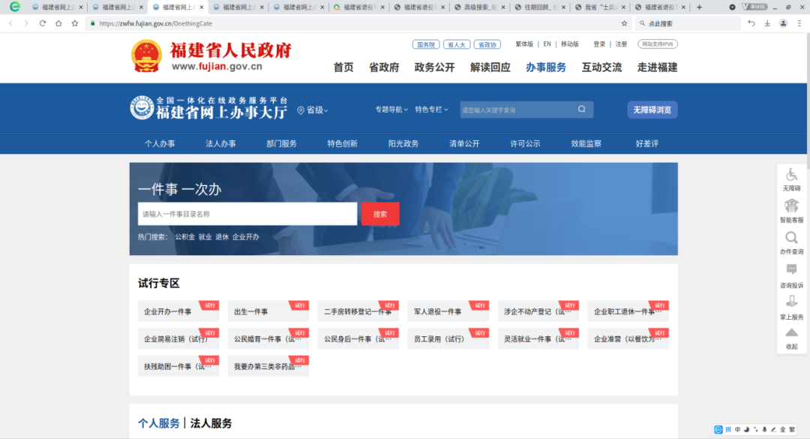The height and width of the screenshot is (439, 810).
Task: Focus the 请输入一件事目录名称 input field
Action: [x=247, y=214]
